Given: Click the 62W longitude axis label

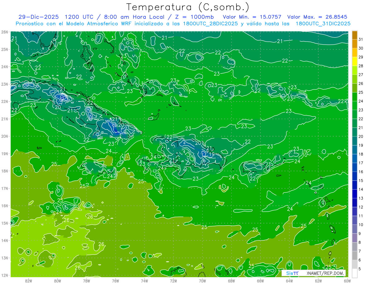Looking at the screenshot, I should pos(318,281).
